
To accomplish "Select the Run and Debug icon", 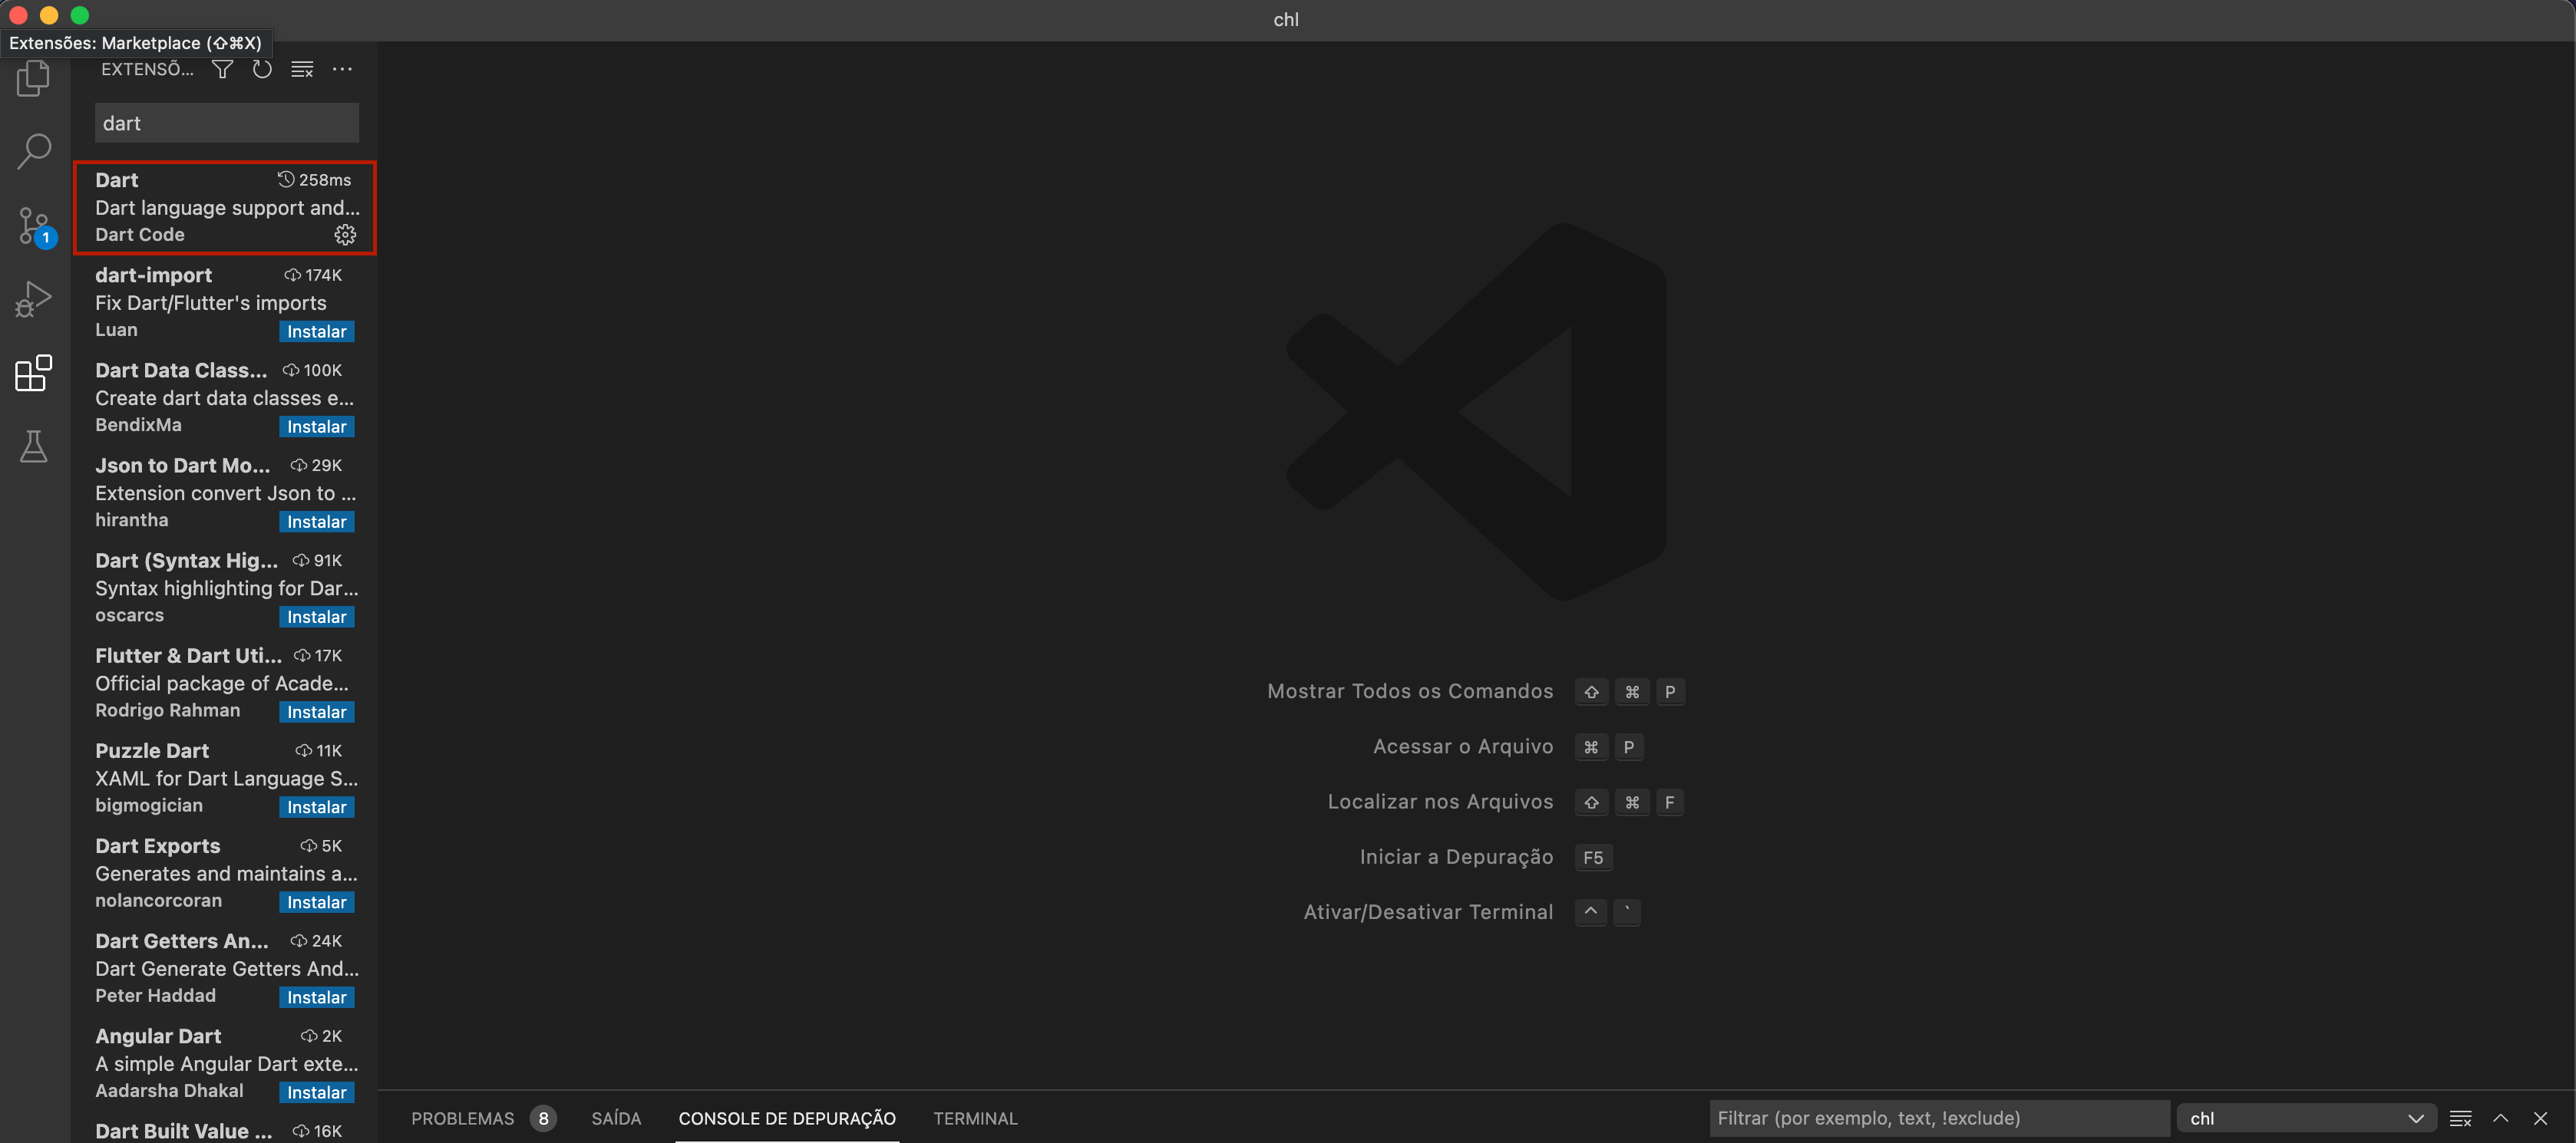I will point(33,298).
